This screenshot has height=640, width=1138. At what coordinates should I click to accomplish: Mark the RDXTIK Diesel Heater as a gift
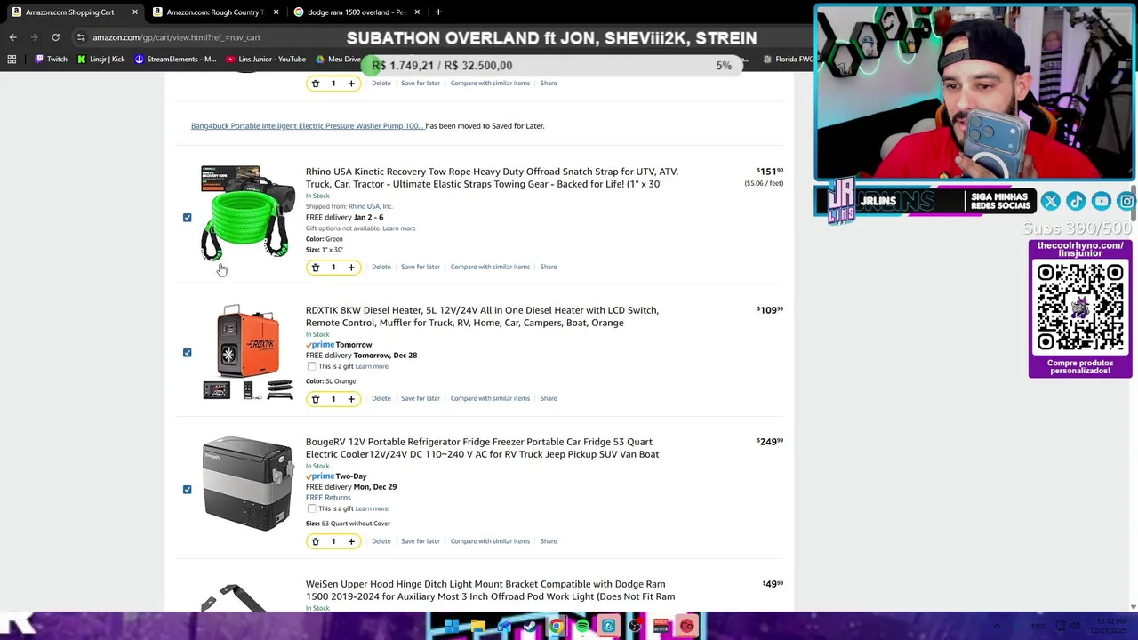point(311,366)
